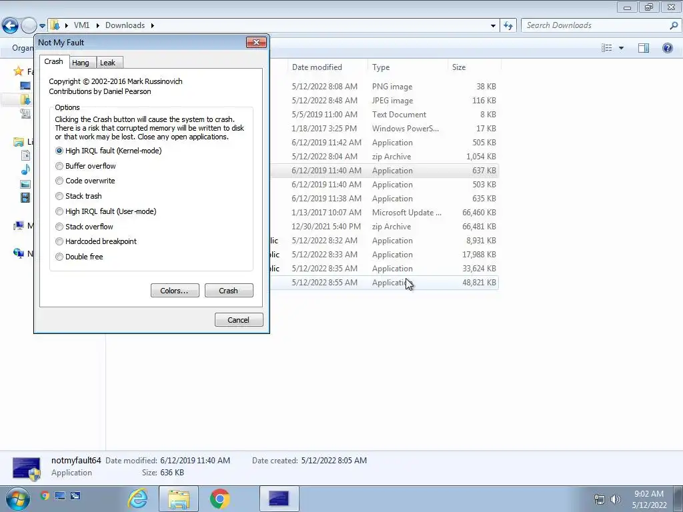Screen dimensions: 683x512
Task: Click the VM1 breadcrumb segment
Action: [81, 25]
